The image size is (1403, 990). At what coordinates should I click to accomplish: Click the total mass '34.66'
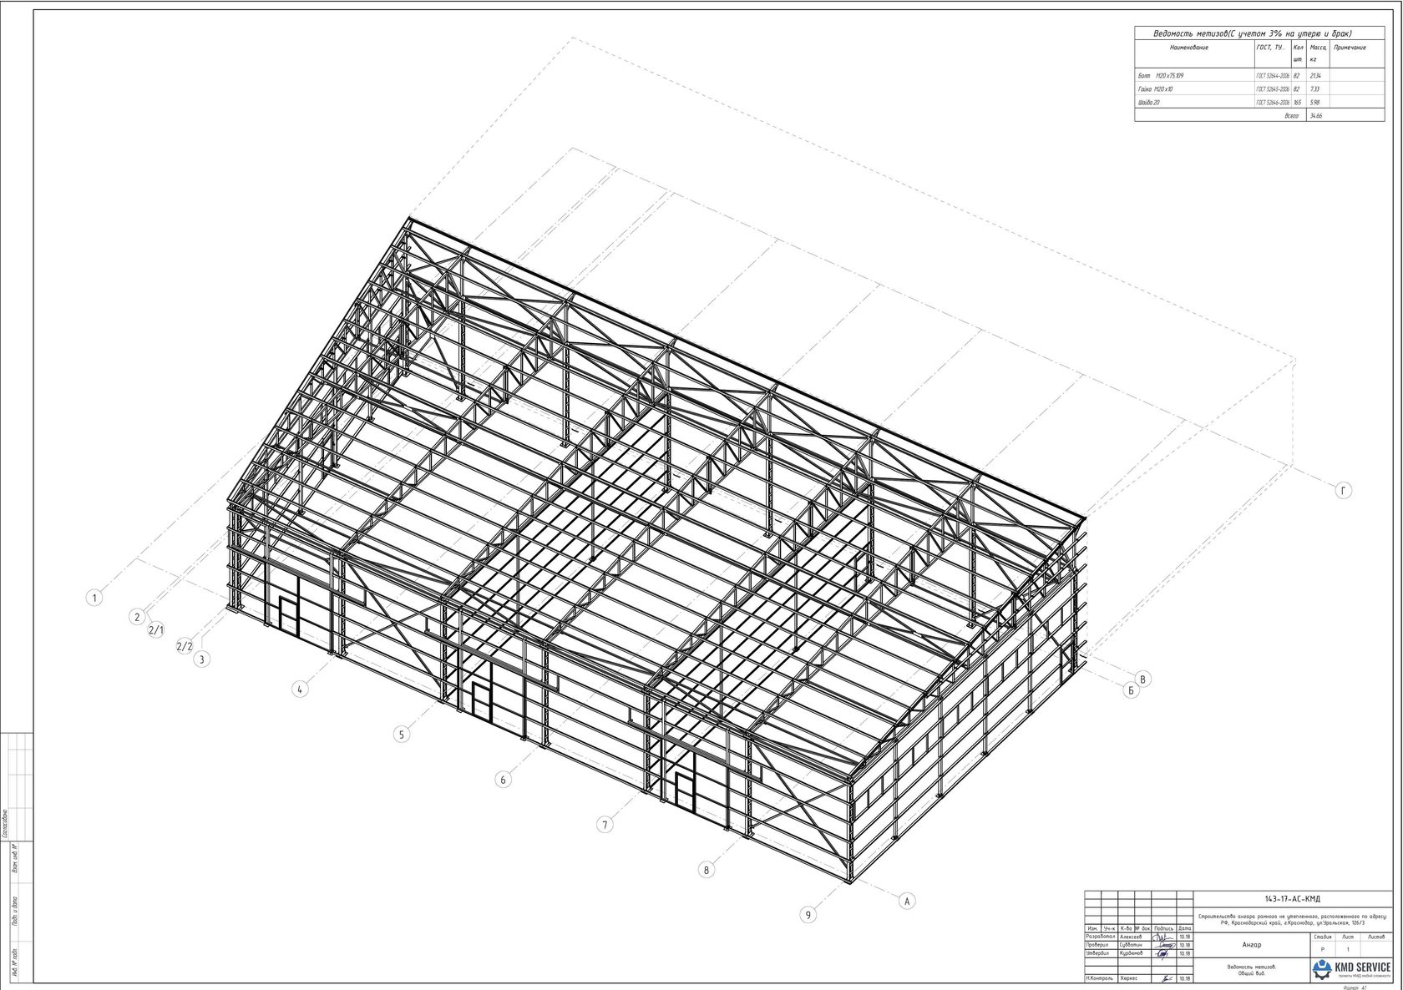click(x=1316, y=116)
